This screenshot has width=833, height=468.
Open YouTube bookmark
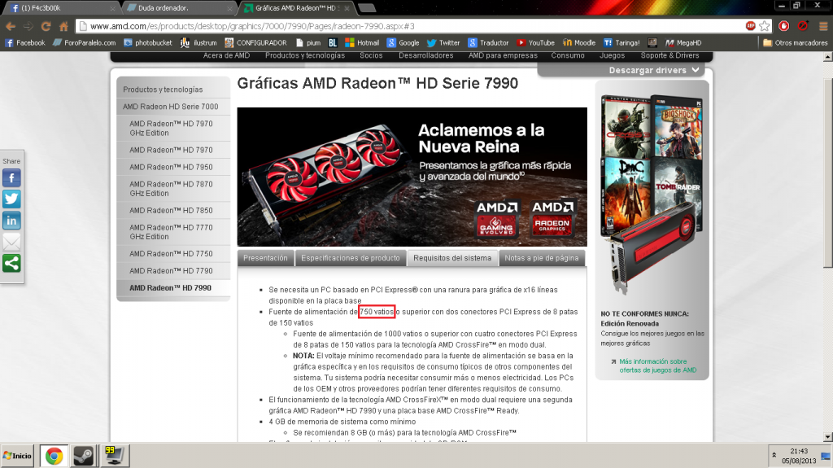(535, 42)
